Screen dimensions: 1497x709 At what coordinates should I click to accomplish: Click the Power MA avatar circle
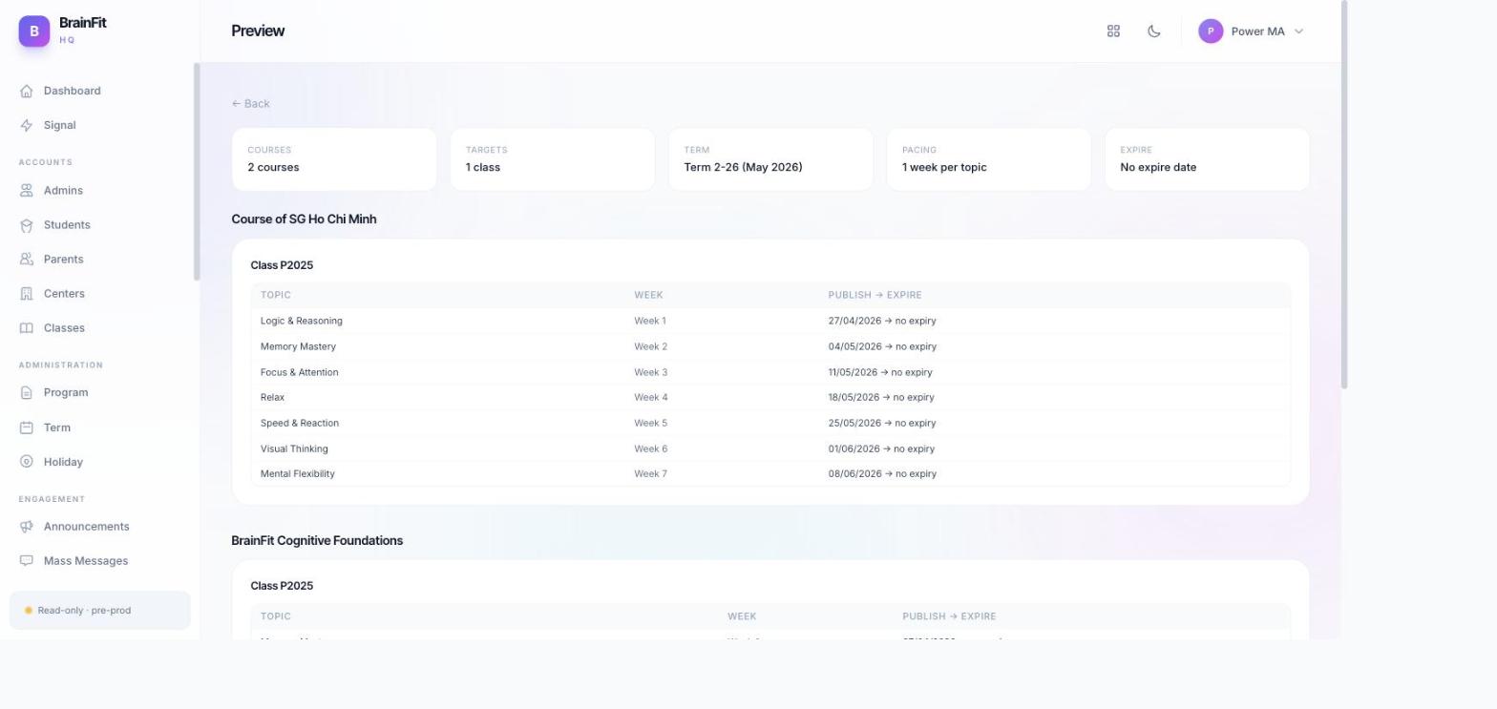point(1211,31)
